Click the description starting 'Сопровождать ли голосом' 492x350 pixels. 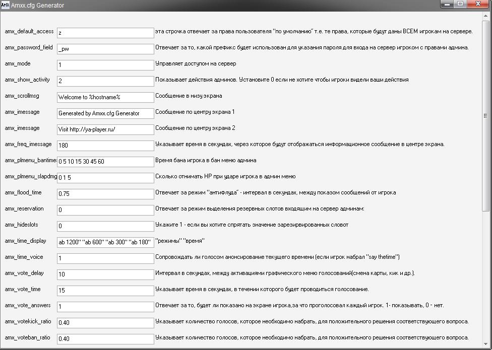point(278,257)
